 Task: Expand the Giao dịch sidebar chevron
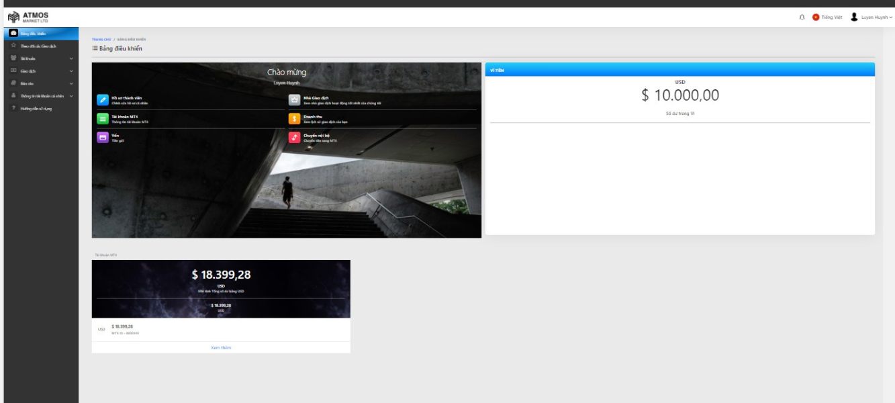point(71,71)
